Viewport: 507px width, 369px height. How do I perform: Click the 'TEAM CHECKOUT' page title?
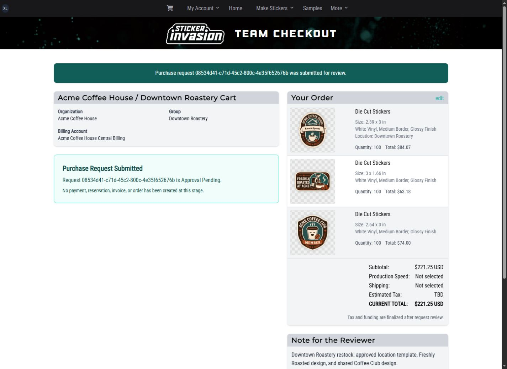tap(286, 34)
